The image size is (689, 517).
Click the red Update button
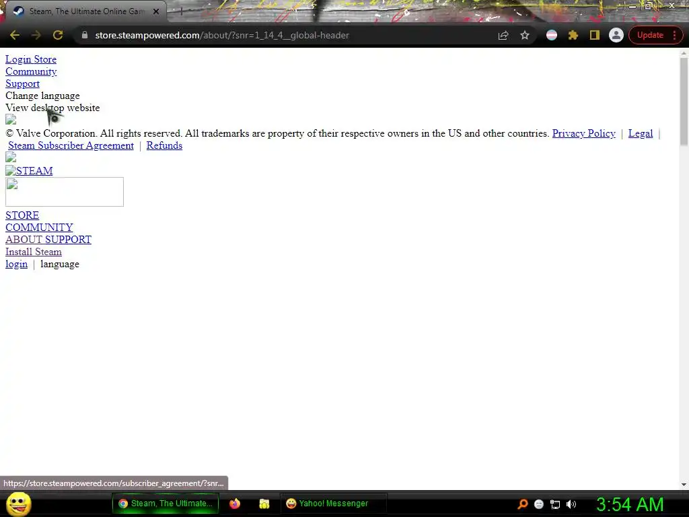tap(650, 35)
